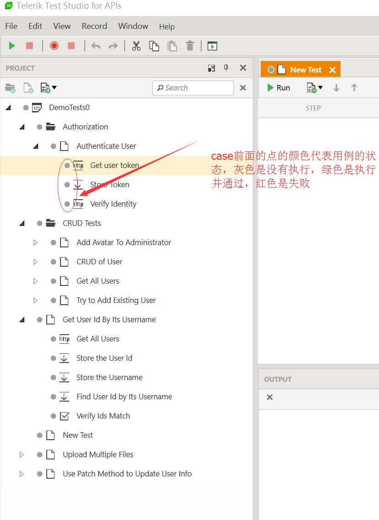This screenshot has width=379, height=520.
Task: Click the toolbar icon after the delete icon
Action: pos(212,46)
